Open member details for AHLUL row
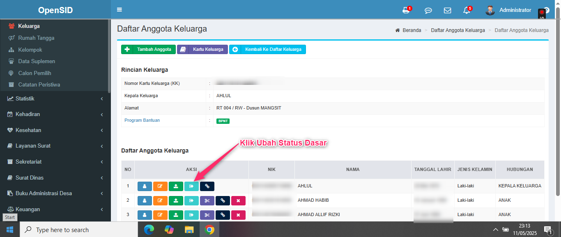 point(145,186)
